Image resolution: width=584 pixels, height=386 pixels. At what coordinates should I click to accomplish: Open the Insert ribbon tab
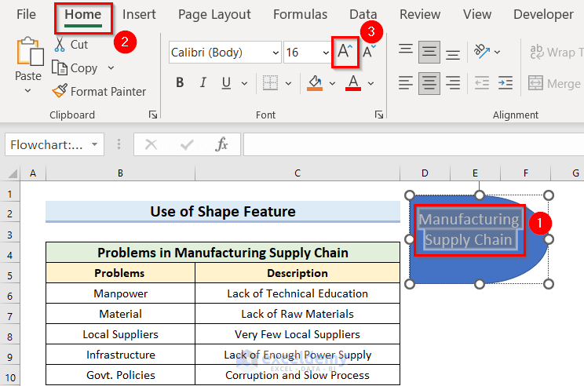139,14
